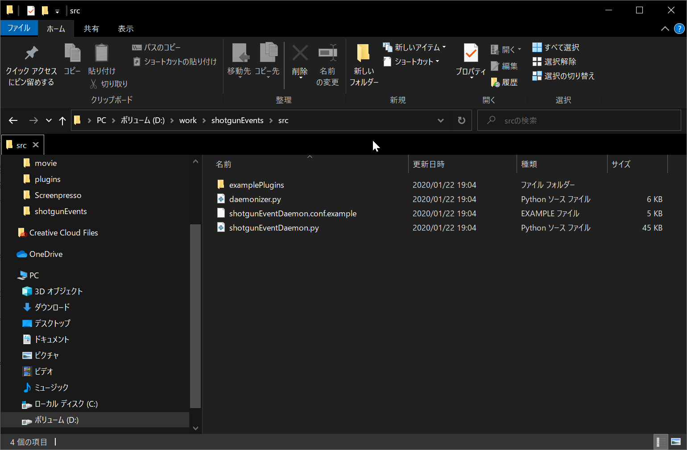Go back with the left arrow
687x450 pixels.
click(x=13, y=120)
